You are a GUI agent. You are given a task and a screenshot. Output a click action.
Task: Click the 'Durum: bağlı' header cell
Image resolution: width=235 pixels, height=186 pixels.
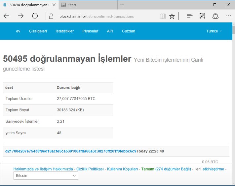coord(68,88)
